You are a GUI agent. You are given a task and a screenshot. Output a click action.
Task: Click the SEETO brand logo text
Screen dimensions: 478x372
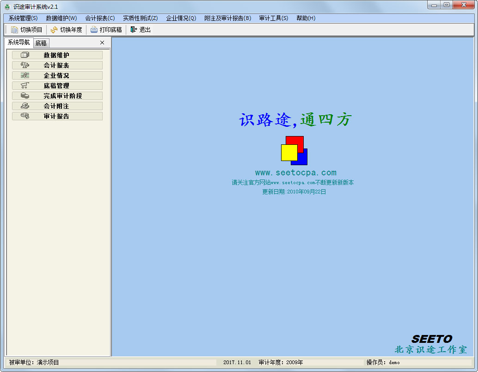(x=432, y=339)
